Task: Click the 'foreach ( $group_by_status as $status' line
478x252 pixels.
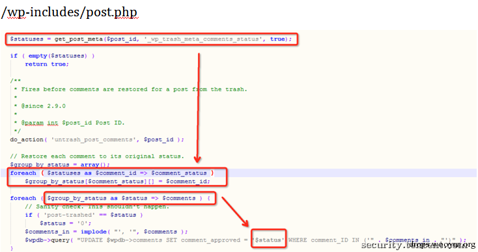Action: pos(110,198)
